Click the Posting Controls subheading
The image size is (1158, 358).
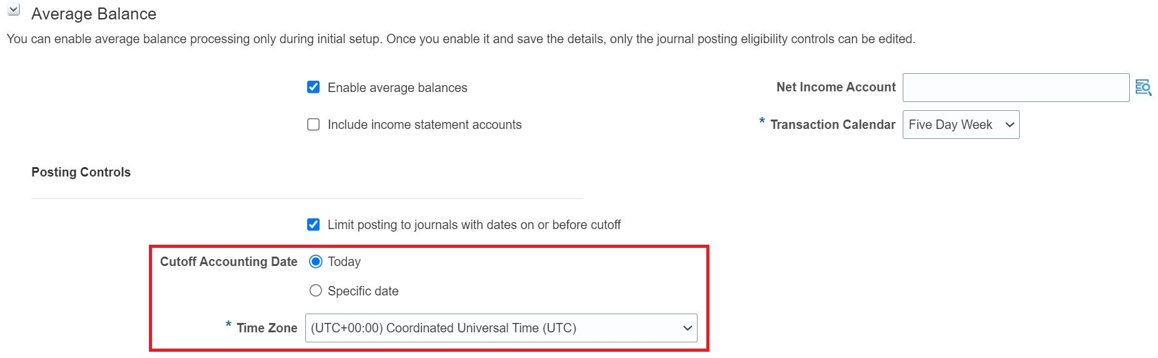81,172
